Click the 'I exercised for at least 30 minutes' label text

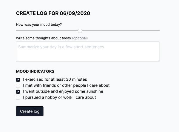click(55, 79)
